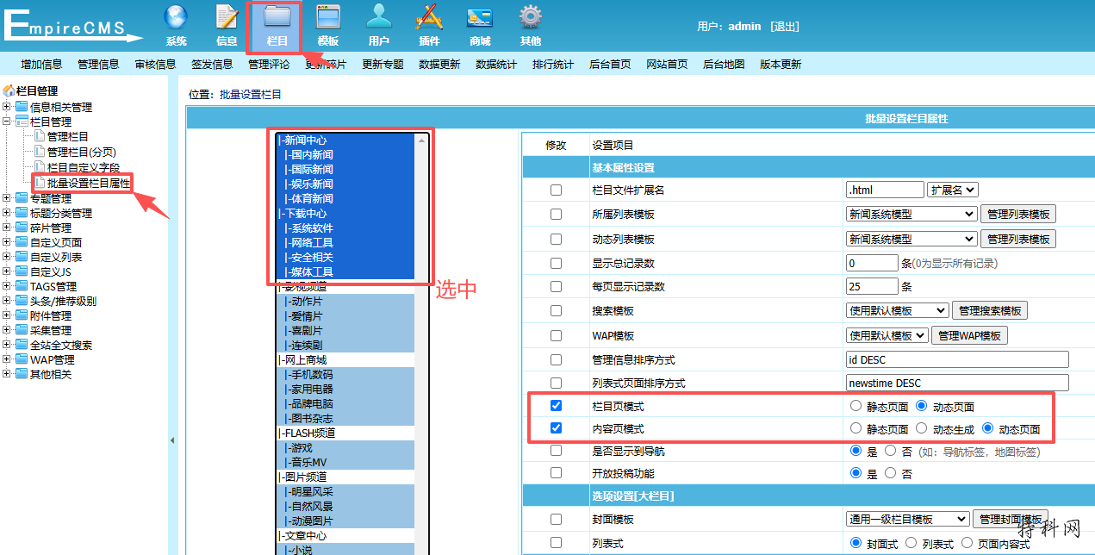Viewport: 1095px width, 555px height.
Task: Click the 自定义列表 folder icon
Action: 22,257
